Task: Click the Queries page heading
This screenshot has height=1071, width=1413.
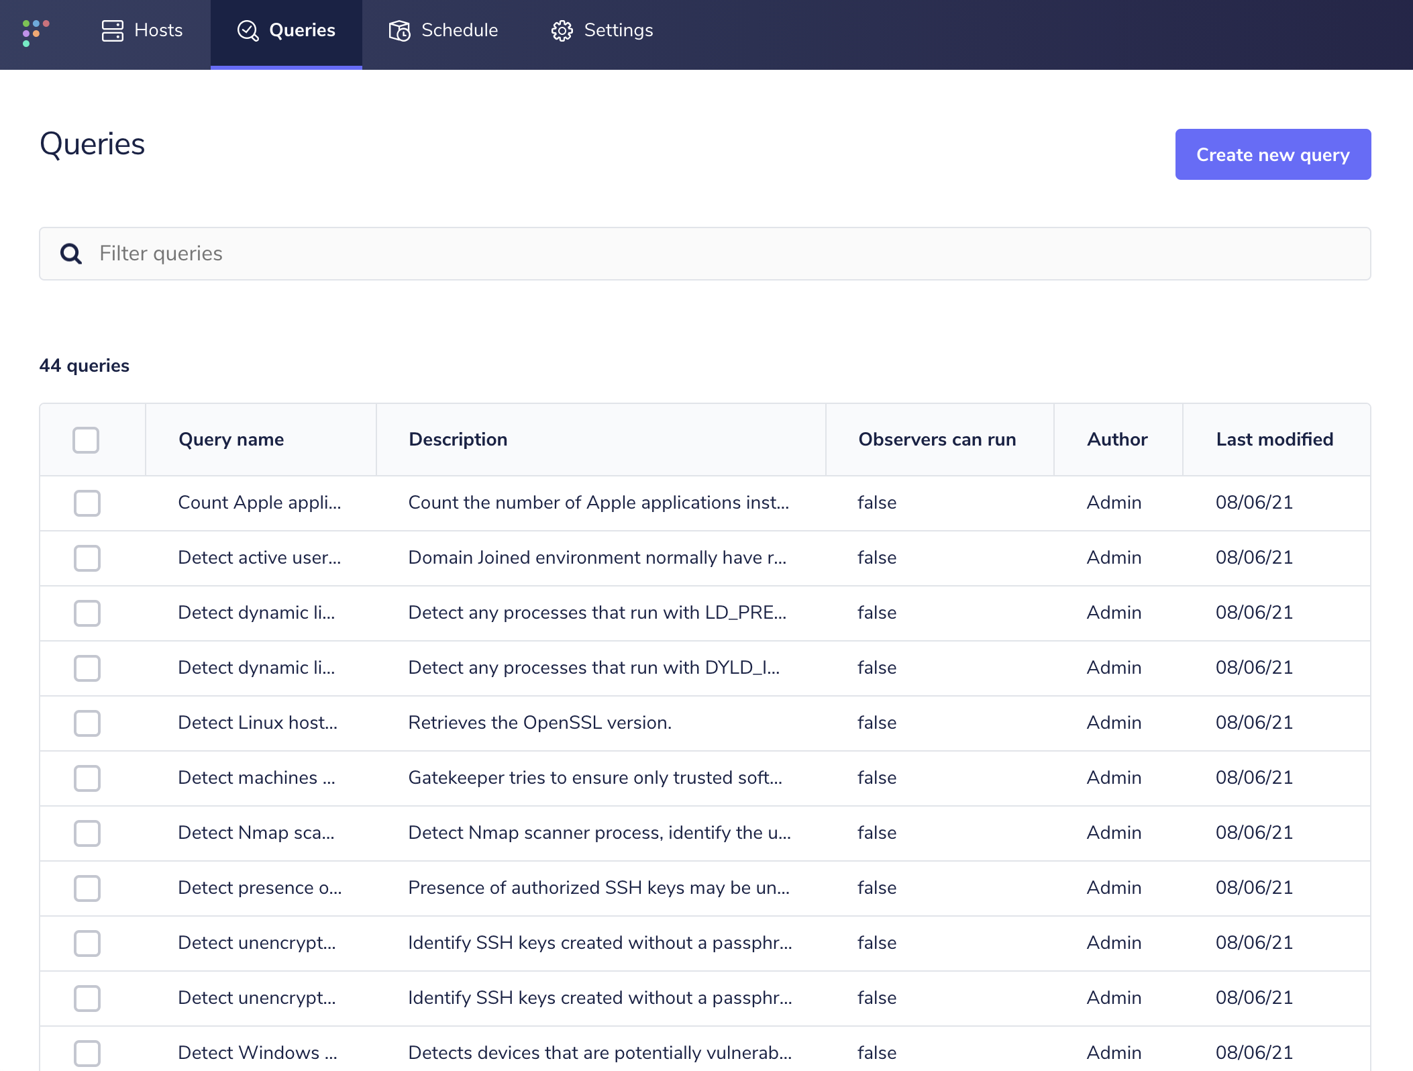Action: 93,144
